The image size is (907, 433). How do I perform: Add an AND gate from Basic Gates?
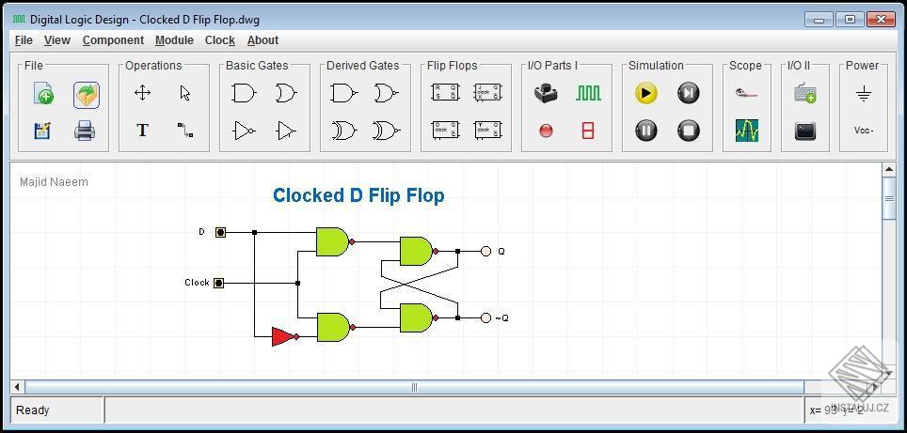[x=243, y=93]
